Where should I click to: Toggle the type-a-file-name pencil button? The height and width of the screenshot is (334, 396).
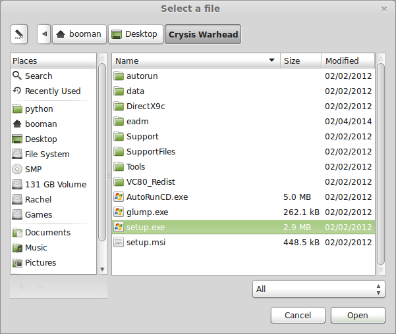(19, 34)
